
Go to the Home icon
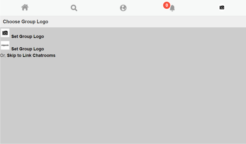coord(25,7)
